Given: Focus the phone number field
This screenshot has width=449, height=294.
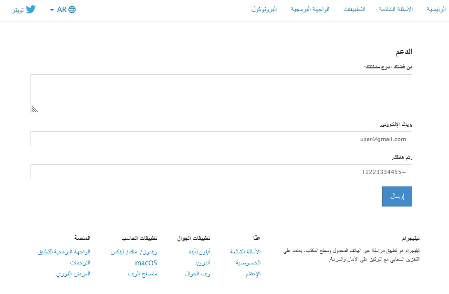Looking at the screenshot, I should click(221, 172).
